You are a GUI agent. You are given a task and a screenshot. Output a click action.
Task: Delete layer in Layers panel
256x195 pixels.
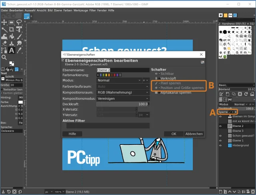click(253, 191)
